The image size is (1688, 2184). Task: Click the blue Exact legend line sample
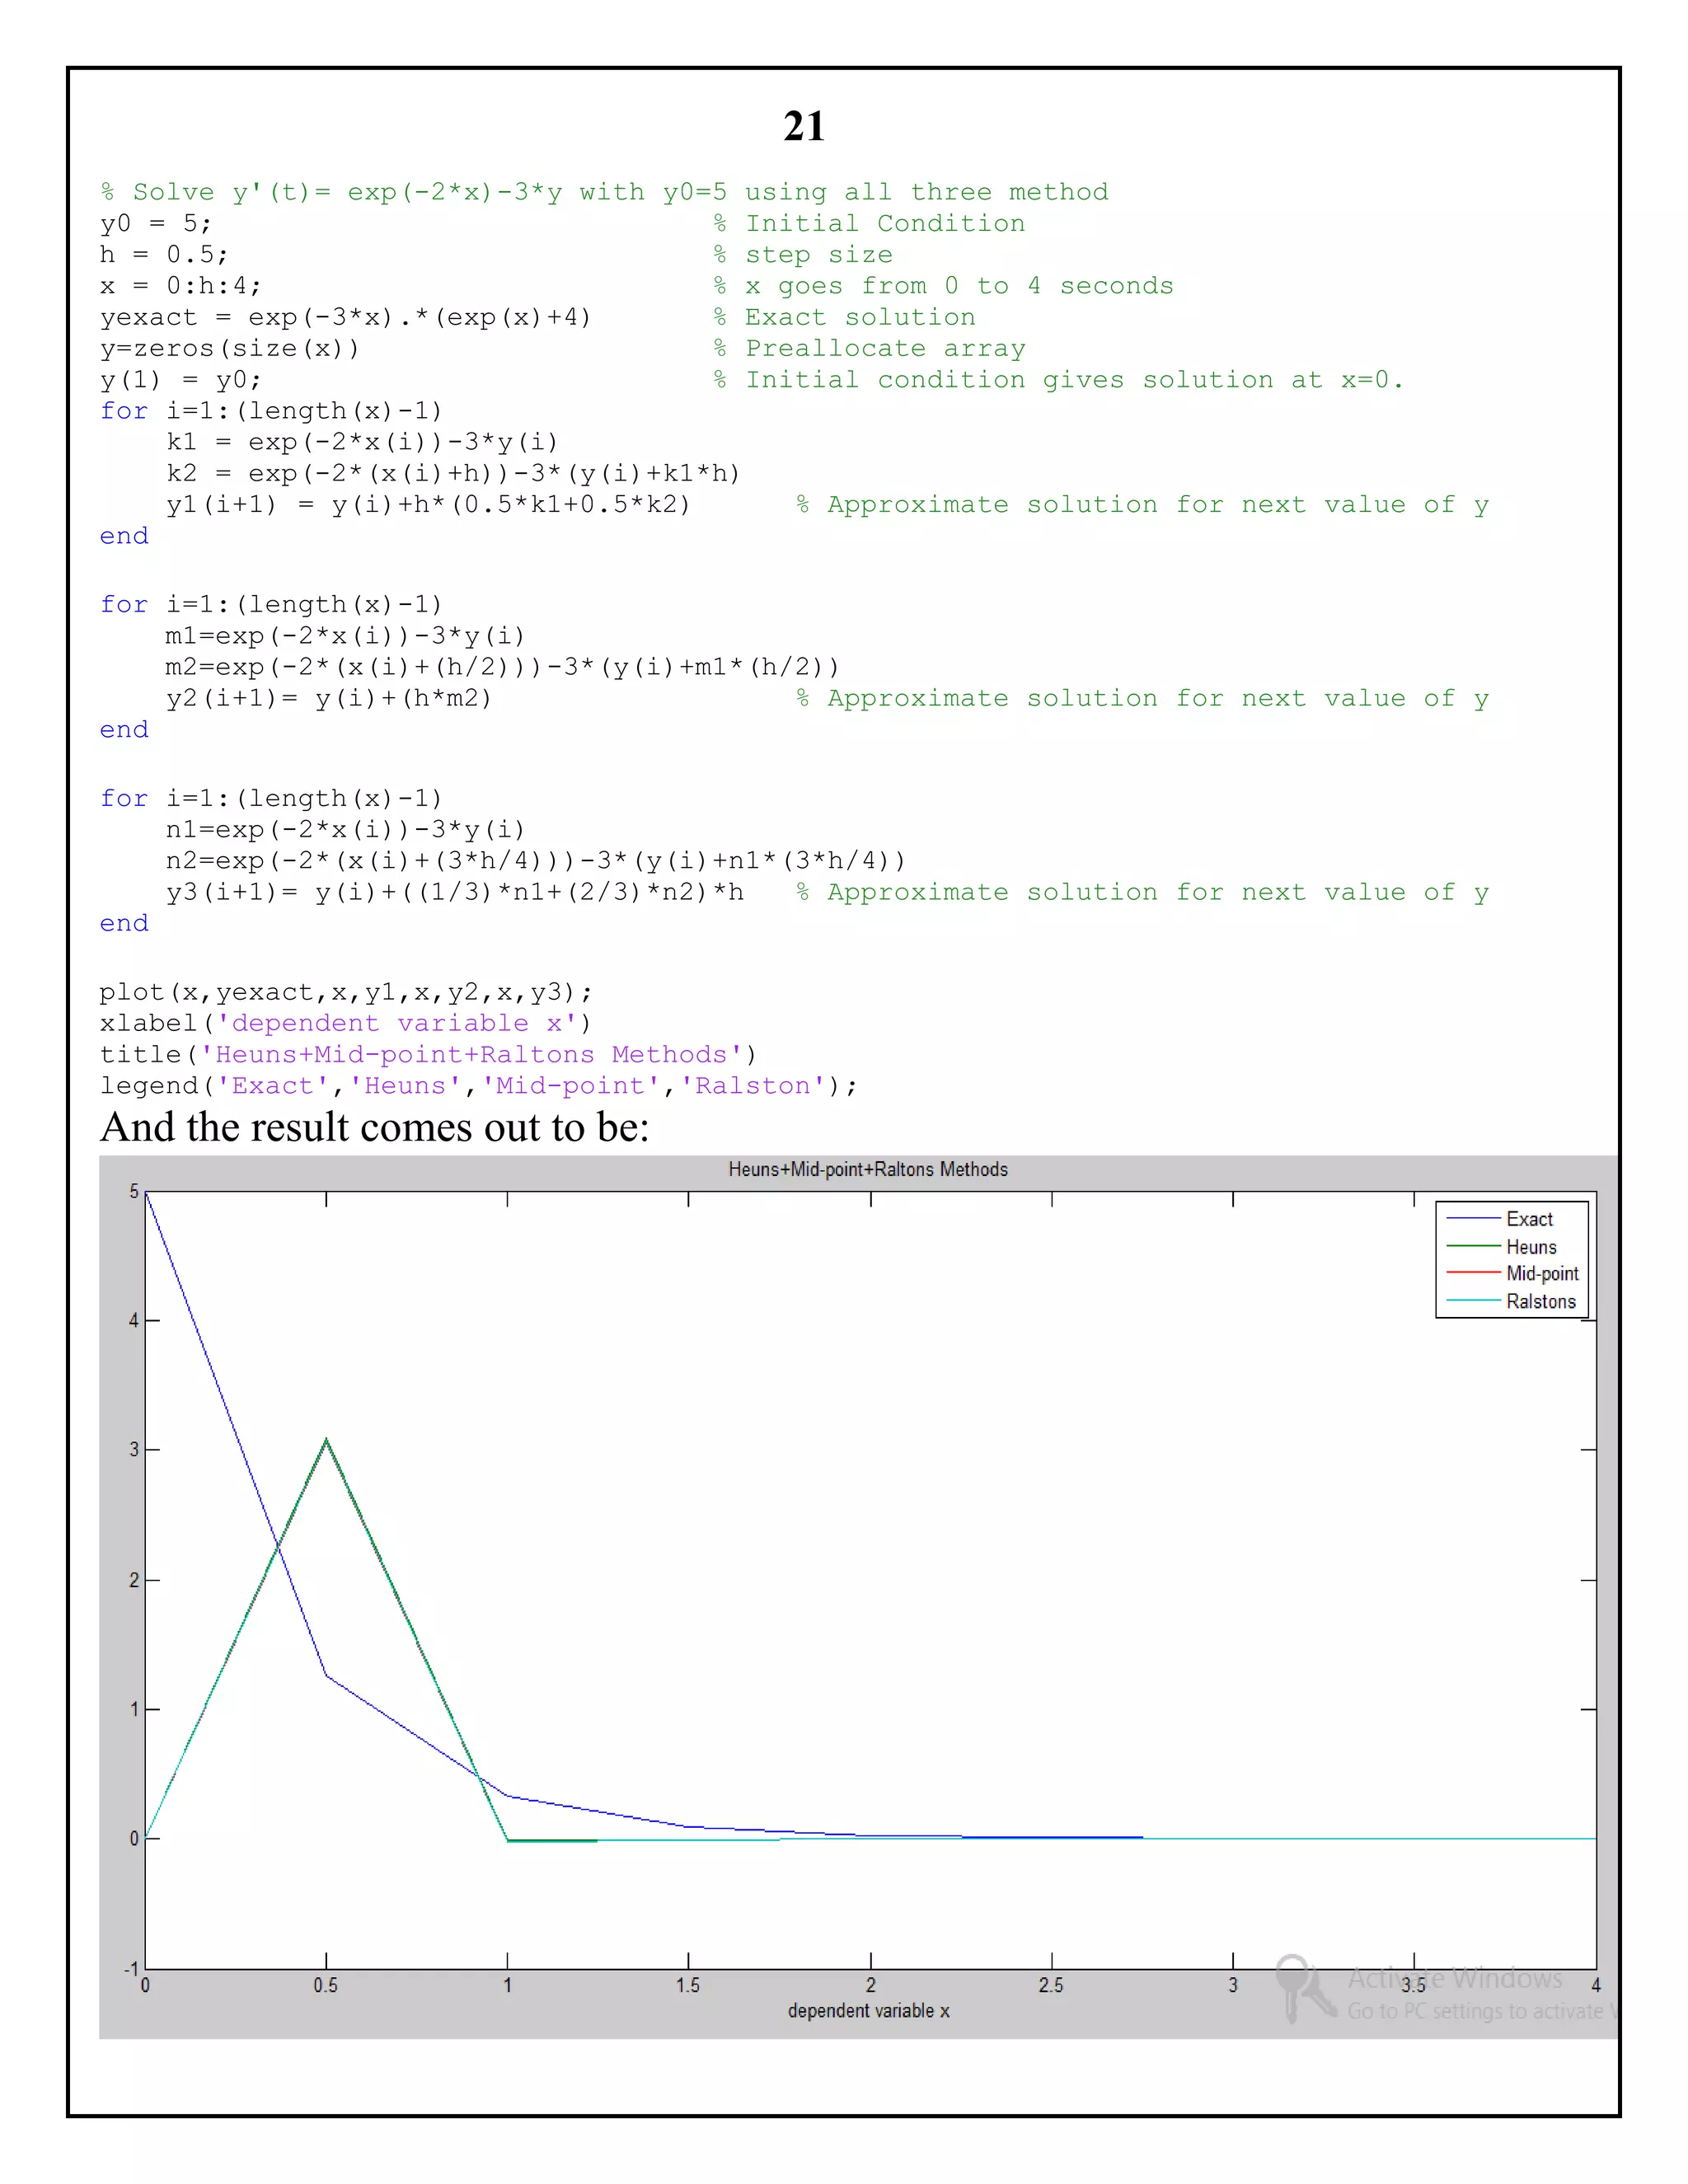tap(1473, 1219)
